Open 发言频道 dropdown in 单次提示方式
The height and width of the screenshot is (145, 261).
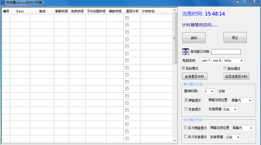click(230, 109)
